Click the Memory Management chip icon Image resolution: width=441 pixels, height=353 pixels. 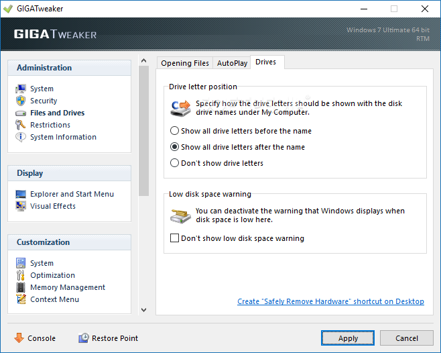coord(21,287)
